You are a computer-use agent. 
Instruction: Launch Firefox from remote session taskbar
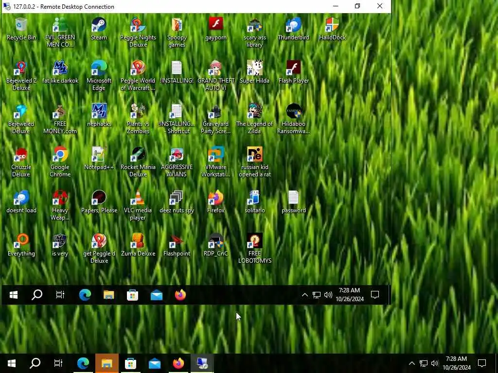180,295
